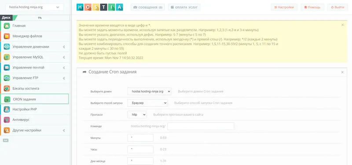
Task: Expand the Управление MySQL submenu arrow
Action: pos(64,57)
